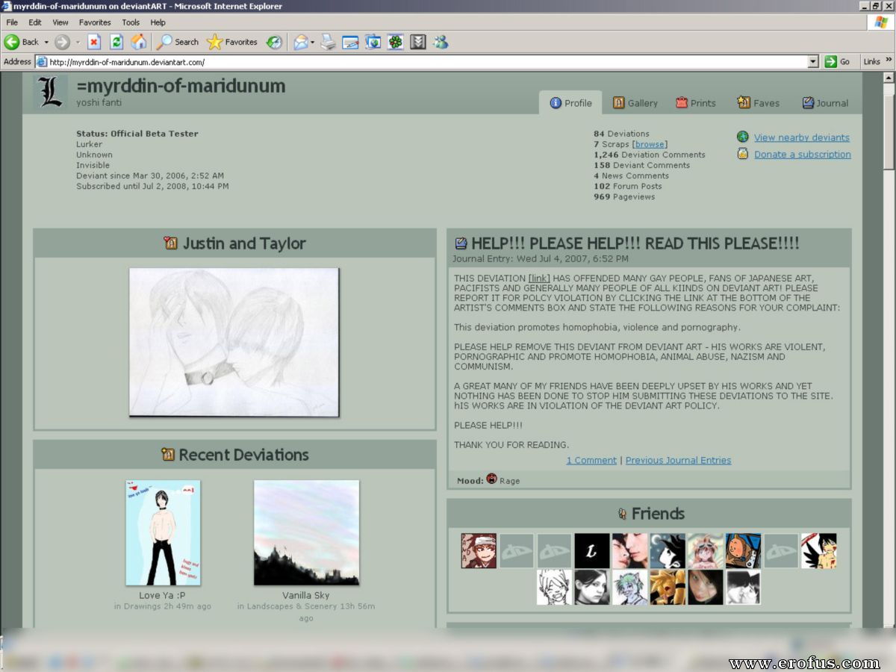Open the Favorites menu in the menu bar

(95, 22)
